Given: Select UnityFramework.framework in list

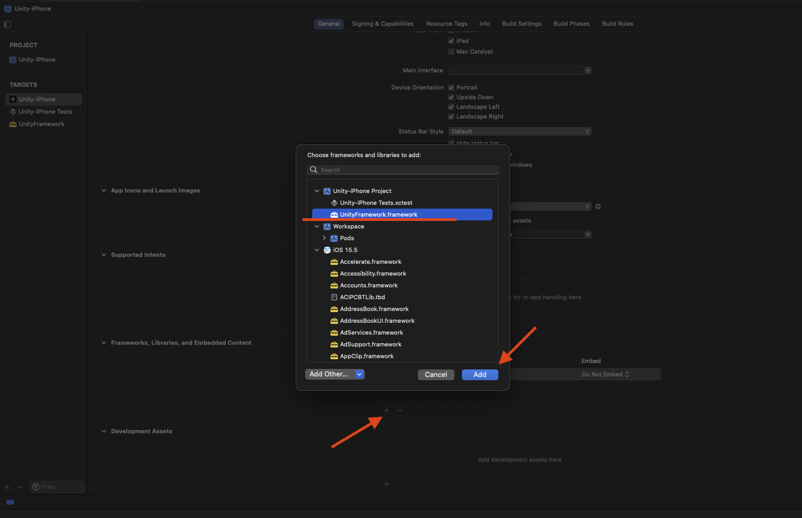Looking at the screenshot, I should coord(402,214).
